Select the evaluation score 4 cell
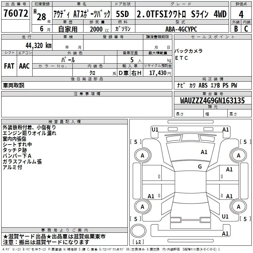This screenshot has width=253, height=253. (241, 14)
